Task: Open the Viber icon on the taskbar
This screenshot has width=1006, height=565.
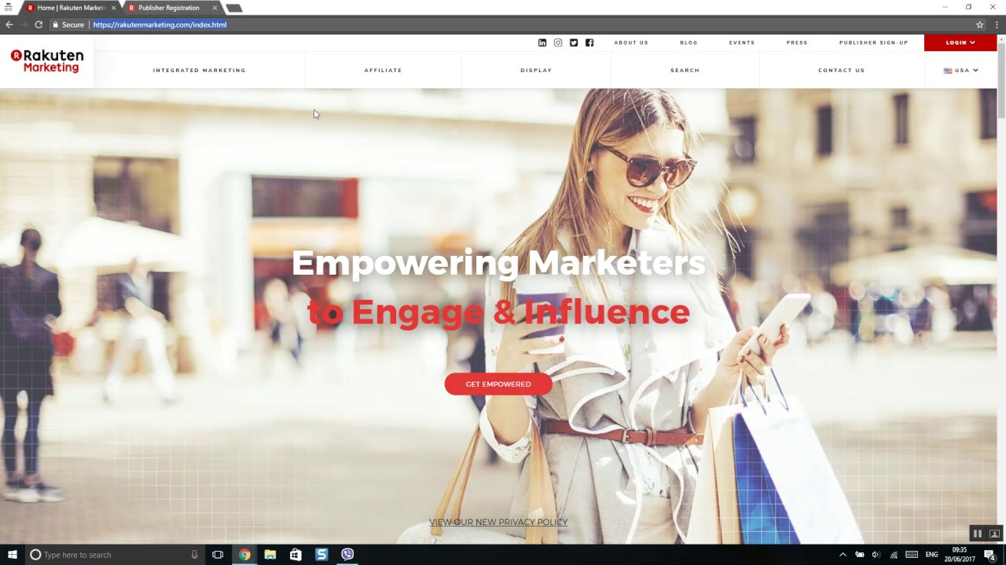Action: click(347, 555)
